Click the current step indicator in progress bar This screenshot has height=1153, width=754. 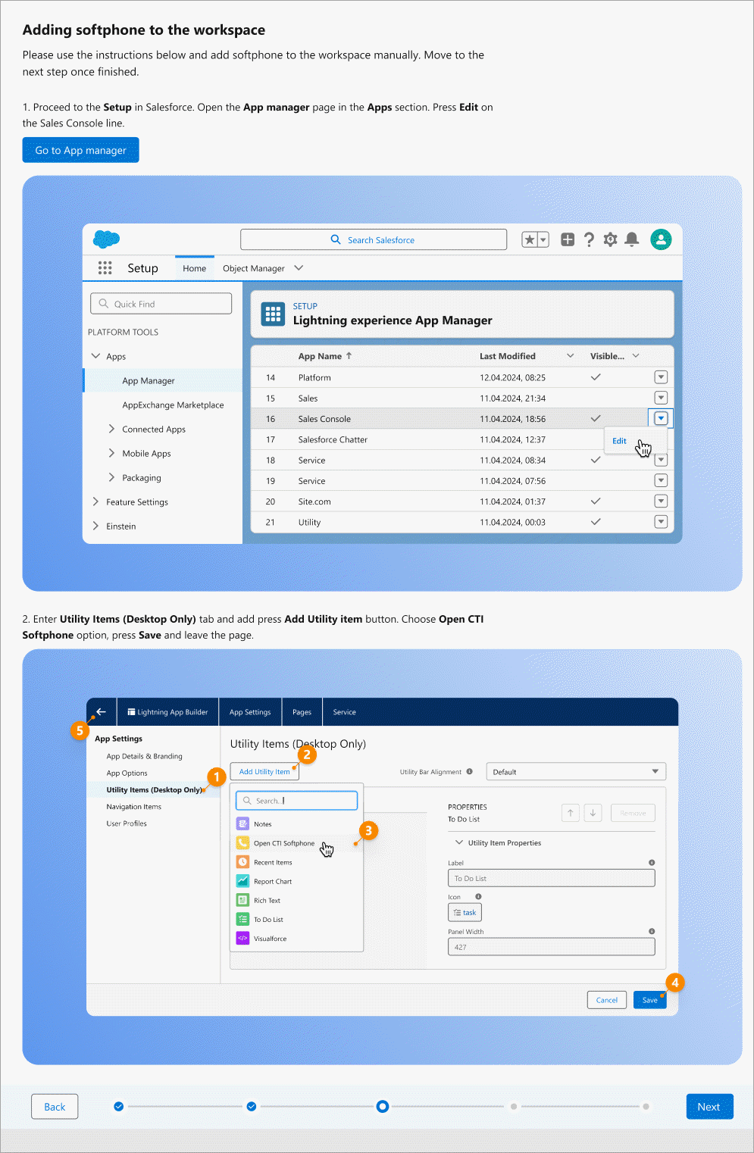(x=383, y=1107)
